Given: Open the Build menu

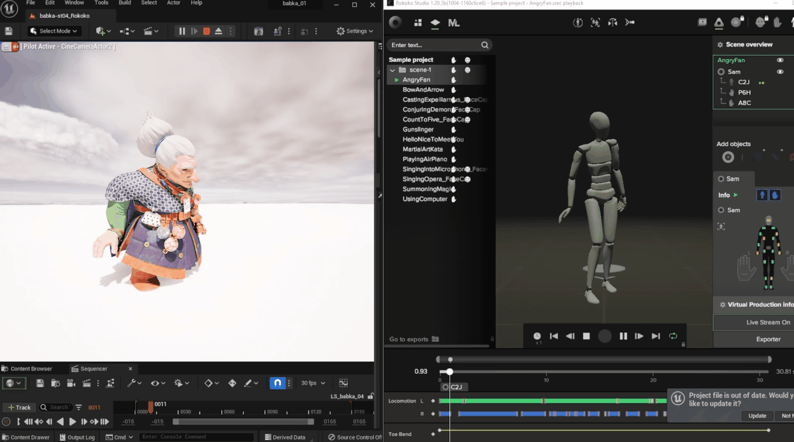Looking at the screenshot, I should [125, 3].
